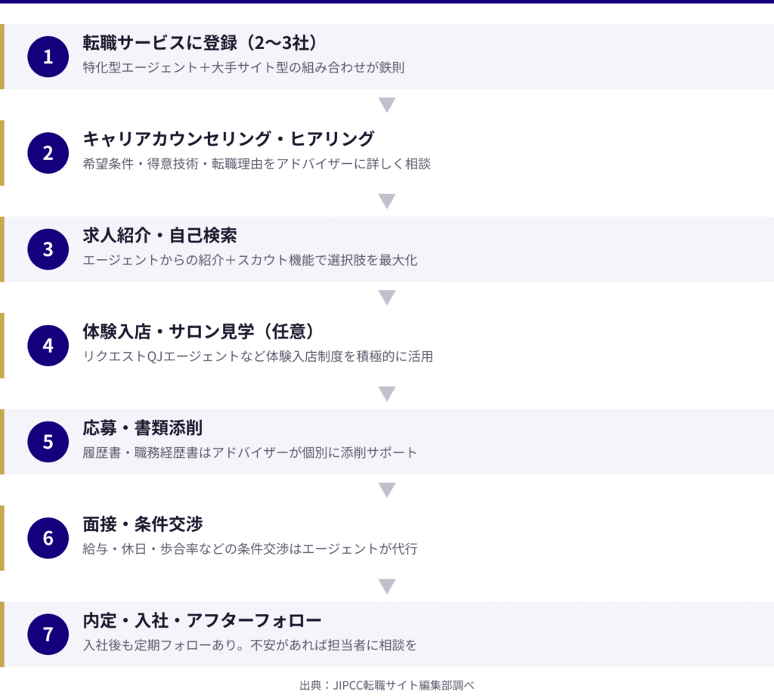Viewport: 774px width, 698px height.
Task: Click the 求人紹介・自己検索 heading
Action: pos(159,236)
